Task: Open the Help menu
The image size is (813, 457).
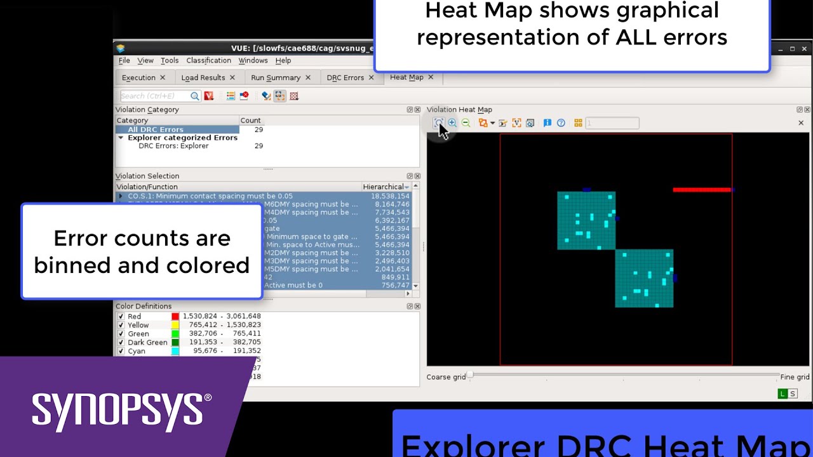Action: [x=283, y=60]
